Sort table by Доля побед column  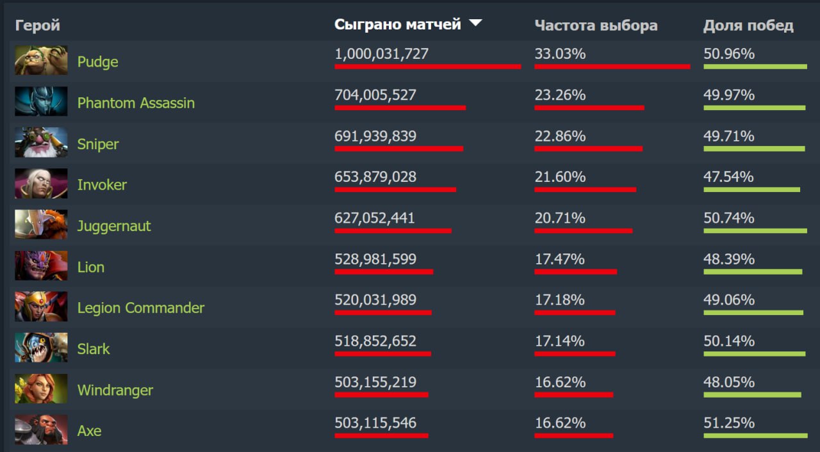748,26
